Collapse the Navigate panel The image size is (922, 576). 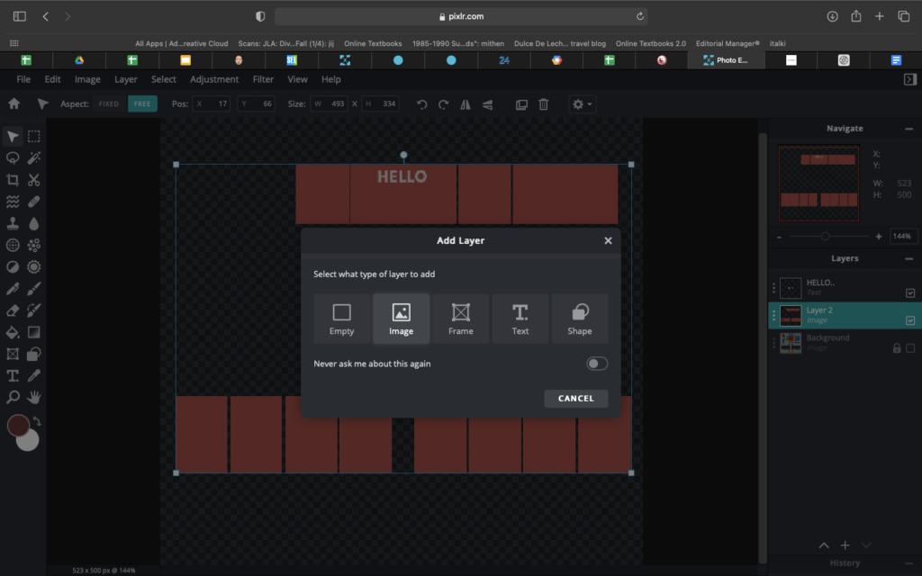coord(908,129)
